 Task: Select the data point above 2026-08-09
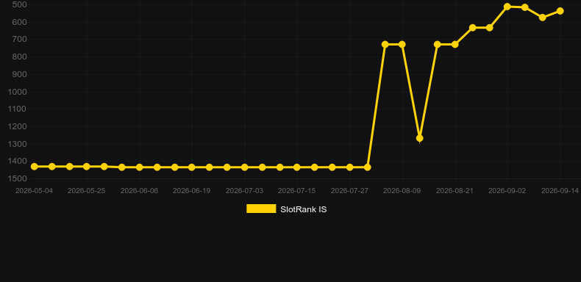coord(402,44)
